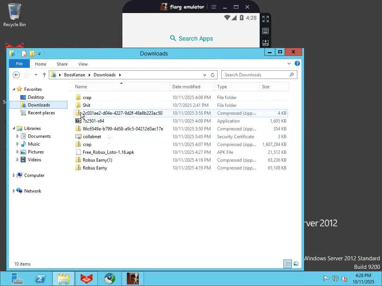382x286 pixels.
Task: Click Search Apps in flarg emulator
Action: coord(191,38)
